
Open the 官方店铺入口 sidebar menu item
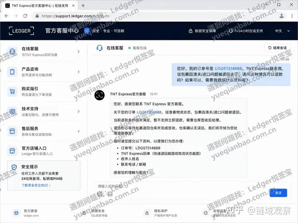(44, 151)
